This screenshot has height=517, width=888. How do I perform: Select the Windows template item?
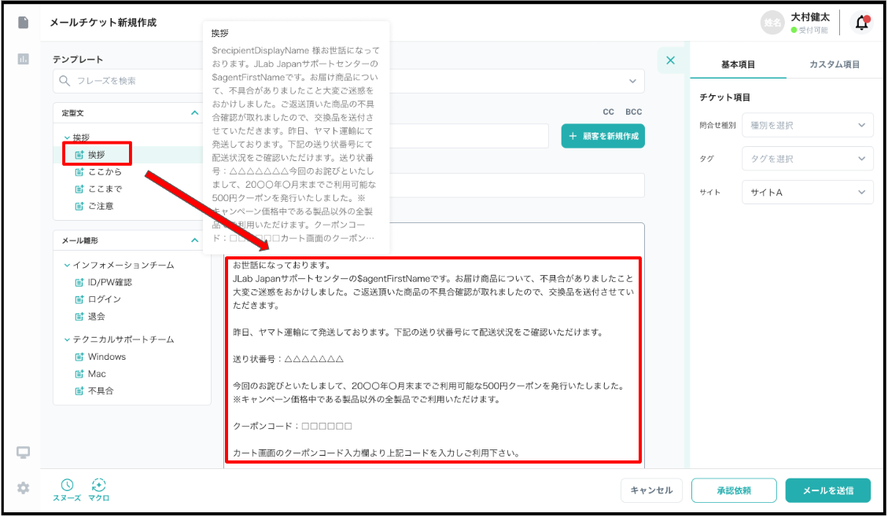[107, 357]
